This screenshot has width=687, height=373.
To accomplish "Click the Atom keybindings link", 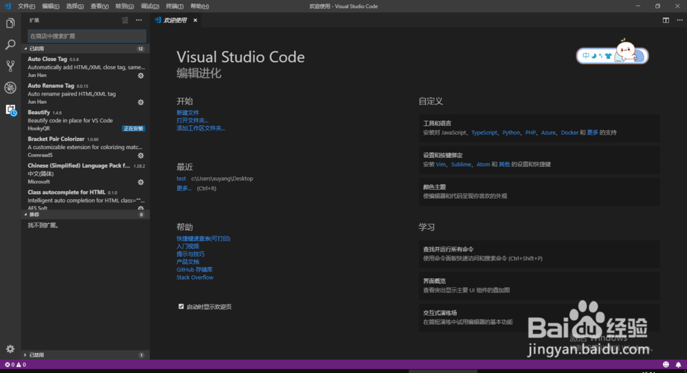I will point(483,164).
